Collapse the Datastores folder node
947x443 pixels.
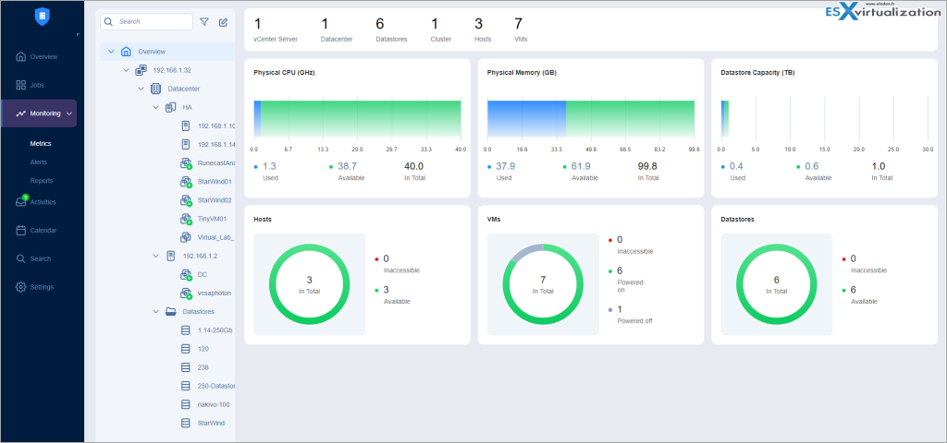coord(156,312)
